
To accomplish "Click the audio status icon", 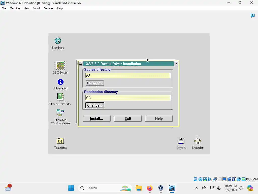I will coord(210,179).
